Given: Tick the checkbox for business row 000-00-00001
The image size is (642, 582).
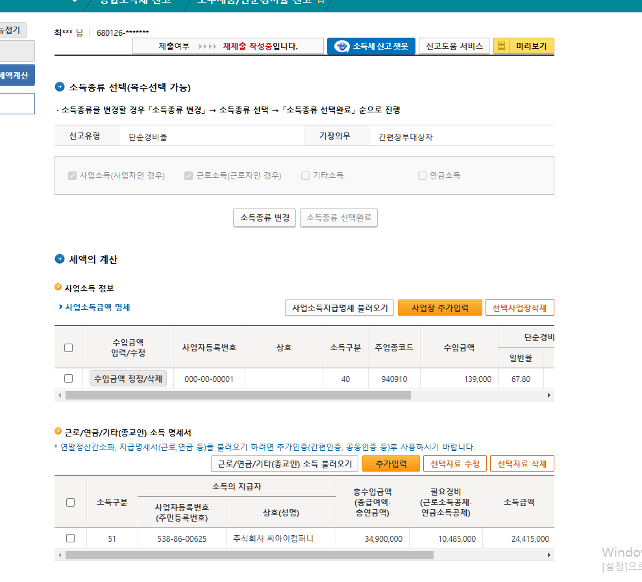Looking at the screenshot, I should coord(69,378).
